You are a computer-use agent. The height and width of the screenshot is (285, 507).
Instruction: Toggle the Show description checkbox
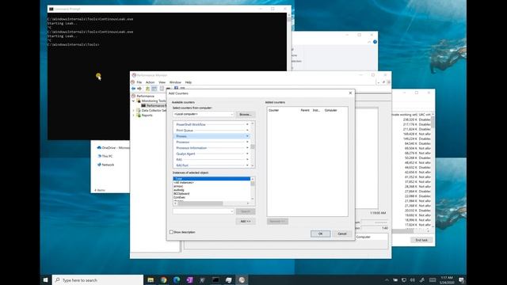(171, 232)
